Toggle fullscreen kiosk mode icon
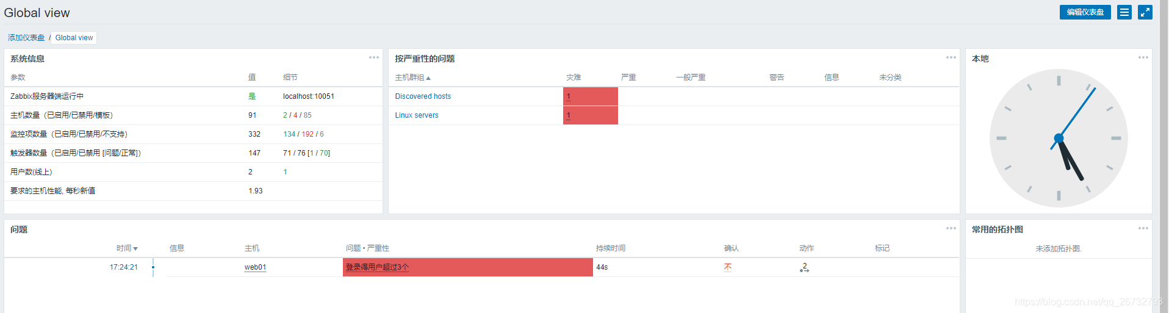The height and width of the screenshot is (313, 1169). tap(1145, 12)
